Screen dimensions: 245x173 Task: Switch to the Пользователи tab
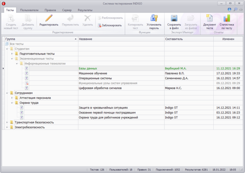29,10
